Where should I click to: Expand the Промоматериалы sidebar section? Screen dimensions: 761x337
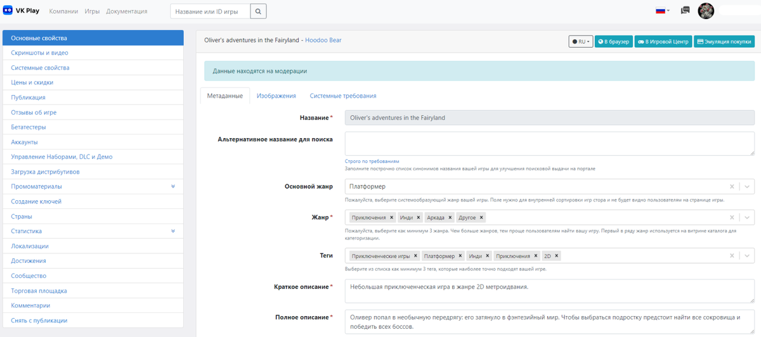pyautogui.click(x=172, y=186)
